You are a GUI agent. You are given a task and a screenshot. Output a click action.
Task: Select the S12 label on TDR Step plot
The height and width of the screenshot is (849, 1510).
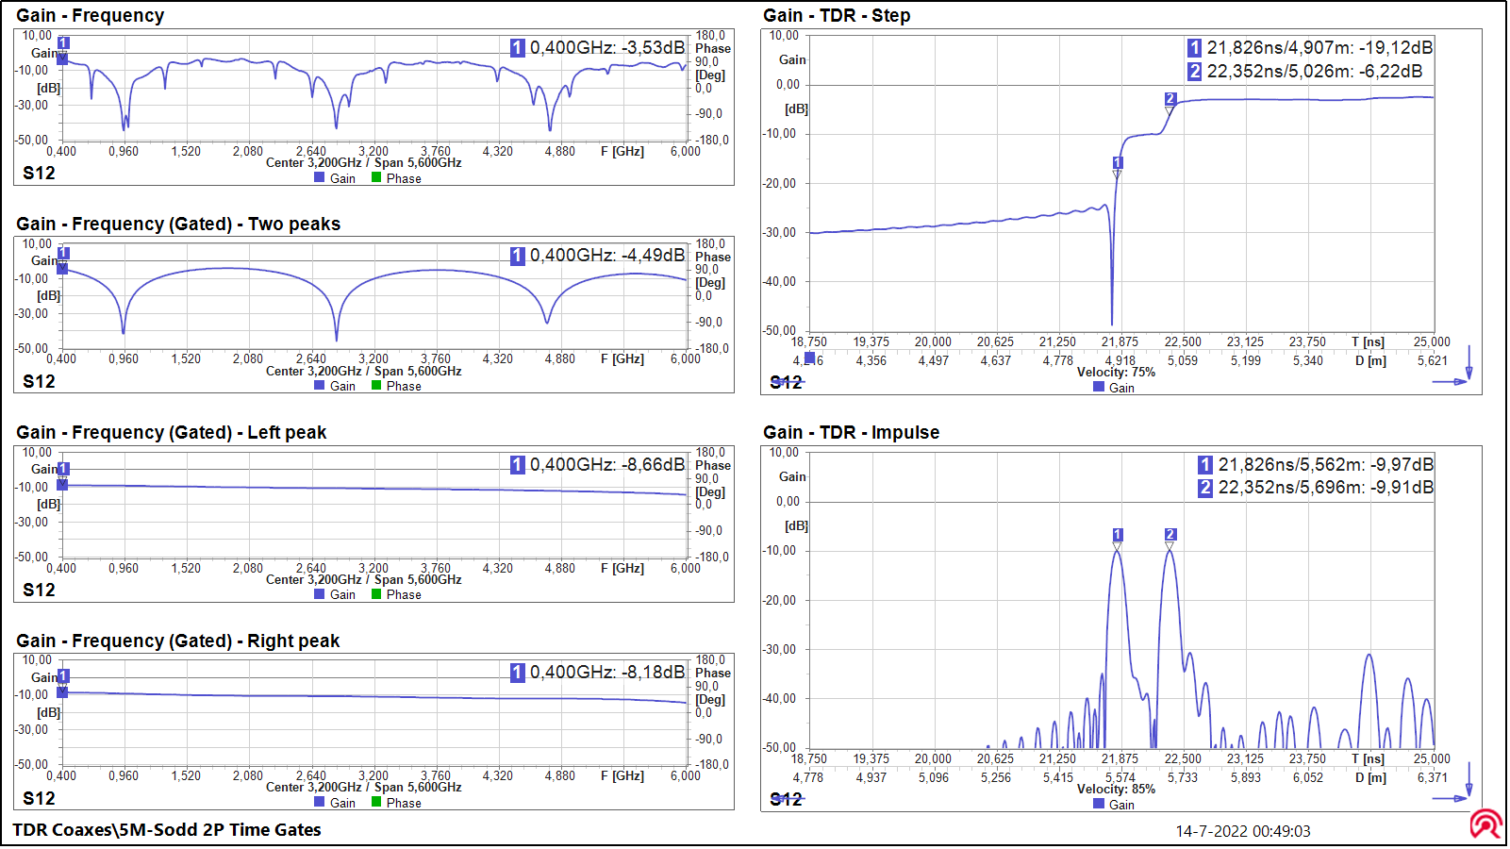click(x=786, y=382)
